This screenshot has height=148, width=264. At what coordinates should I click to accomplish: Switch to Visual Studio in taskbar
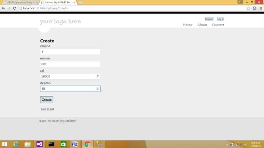[x=40, y=144]
